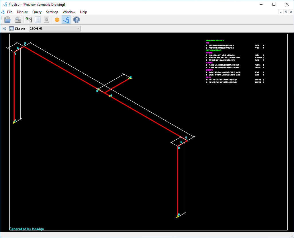Select the 'ERECTION MATERIALS' heading text
The width and height of the screenshot is (294, 238).
[213, 50]
